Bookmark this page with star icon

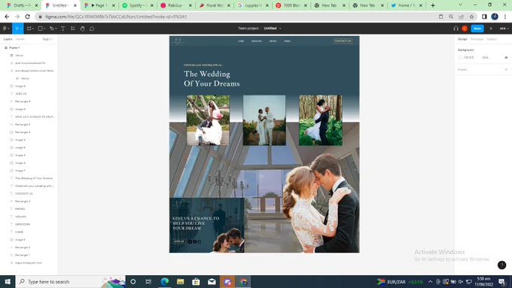tap(471, 17)
